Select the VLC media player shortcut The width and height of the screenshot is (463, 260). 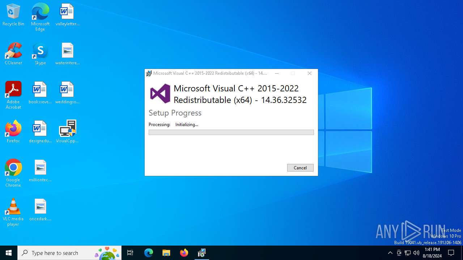coord(13,212)
